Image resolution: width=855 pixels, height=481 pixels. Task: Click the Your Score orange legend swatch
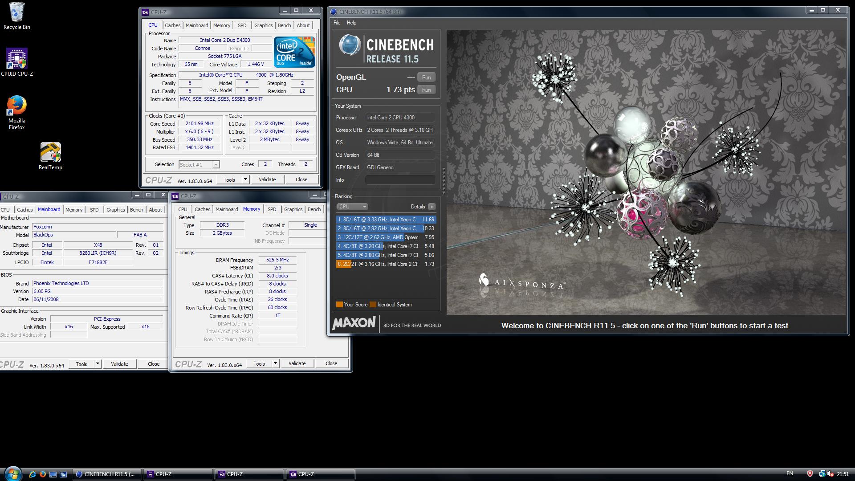click(339, 305)
